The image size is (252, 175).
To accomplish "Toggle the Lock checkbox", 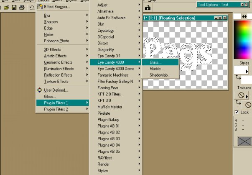I will [237, 112].
